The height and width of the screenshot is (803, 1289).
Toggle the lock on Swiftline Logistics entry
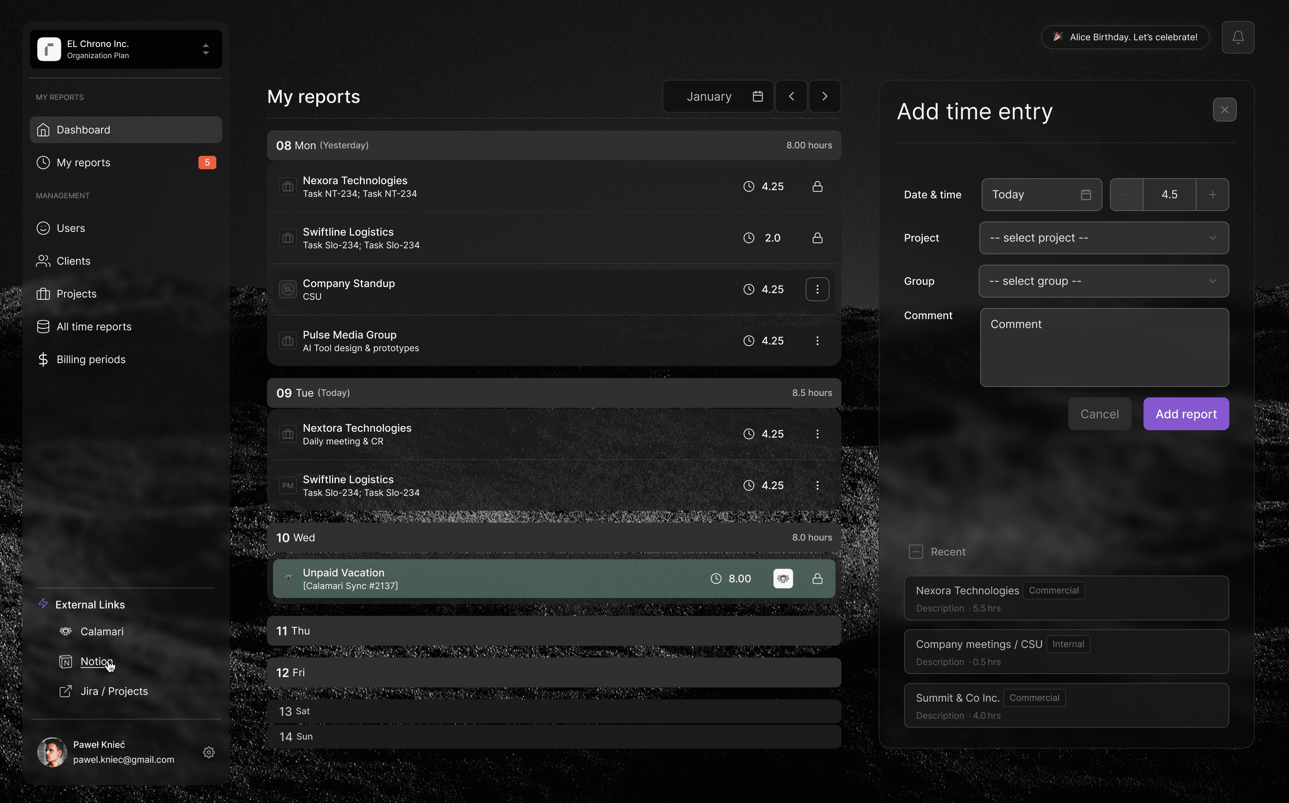(x=817, y=238)
